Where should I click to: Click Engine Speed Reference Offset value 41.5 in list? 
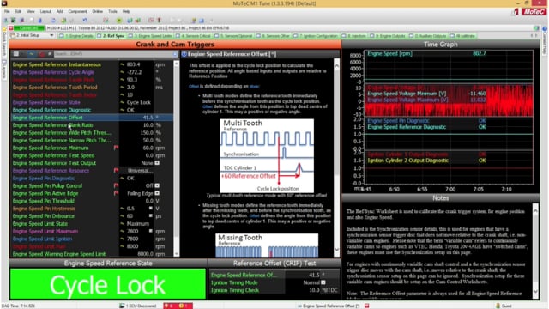pyautogui.click(x=148, y=118)
